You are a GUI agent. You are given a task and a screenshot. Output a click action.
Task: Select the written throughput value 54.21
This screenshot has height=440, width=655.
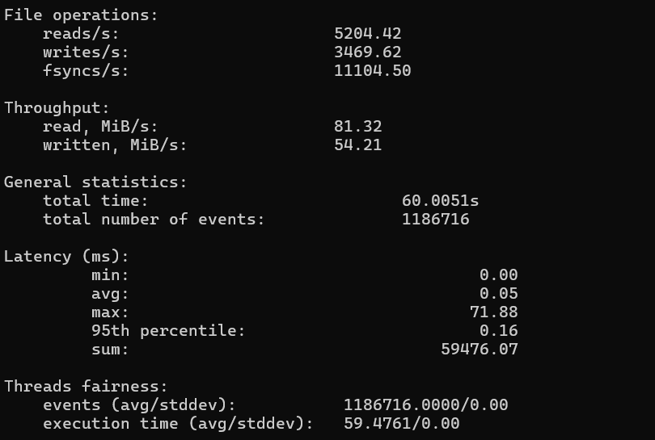click(x=358, y=145)
